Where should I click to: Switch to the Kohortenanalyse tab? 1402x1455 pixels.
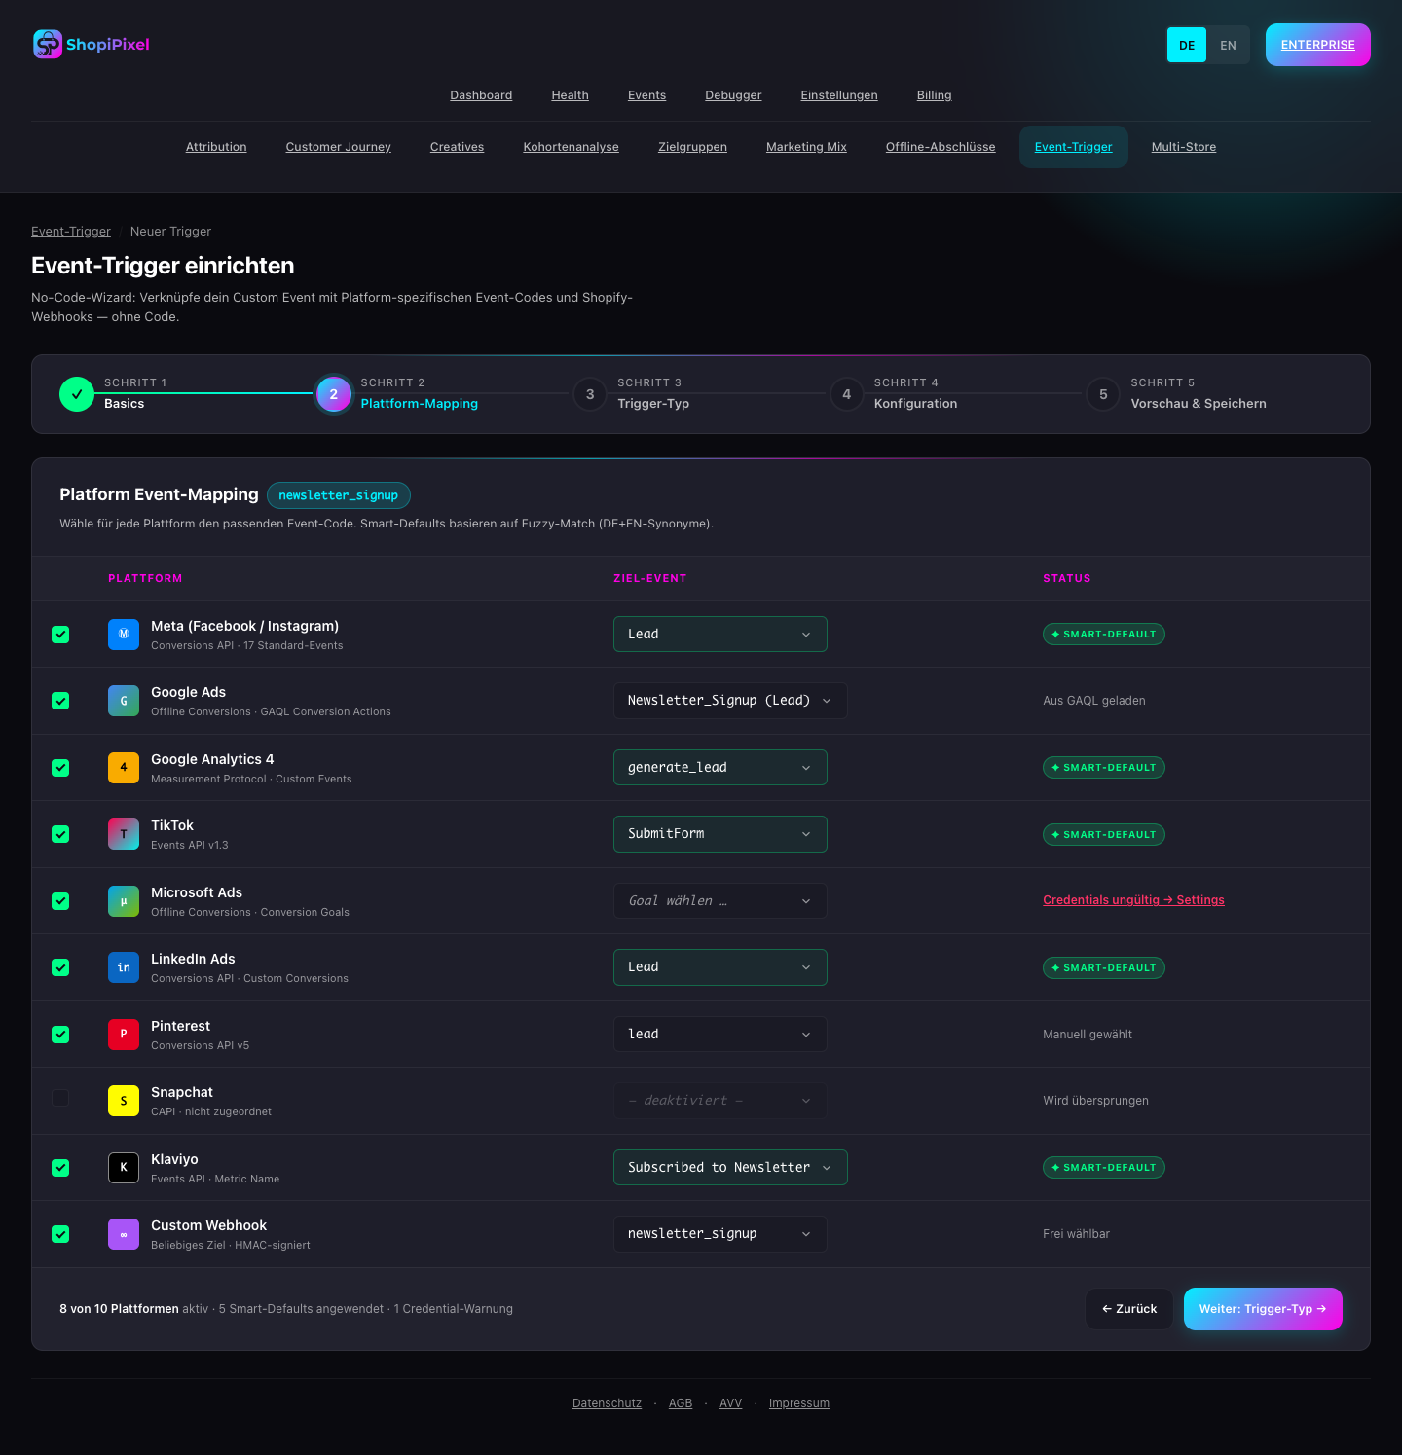[571, 147]
